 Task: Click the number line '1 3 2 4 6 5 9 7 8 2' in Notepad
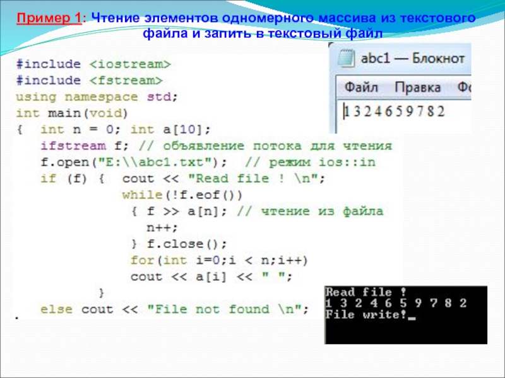pyautogui.click(x=395, y=112)
